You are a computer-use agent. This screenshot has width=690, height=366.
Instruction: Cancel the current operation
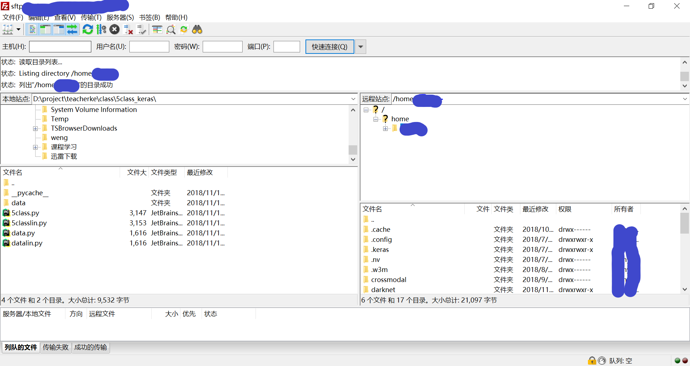114,29
